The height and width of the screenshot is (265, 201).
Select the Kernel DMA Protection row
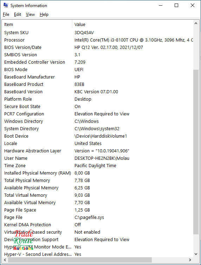(98, 225)
